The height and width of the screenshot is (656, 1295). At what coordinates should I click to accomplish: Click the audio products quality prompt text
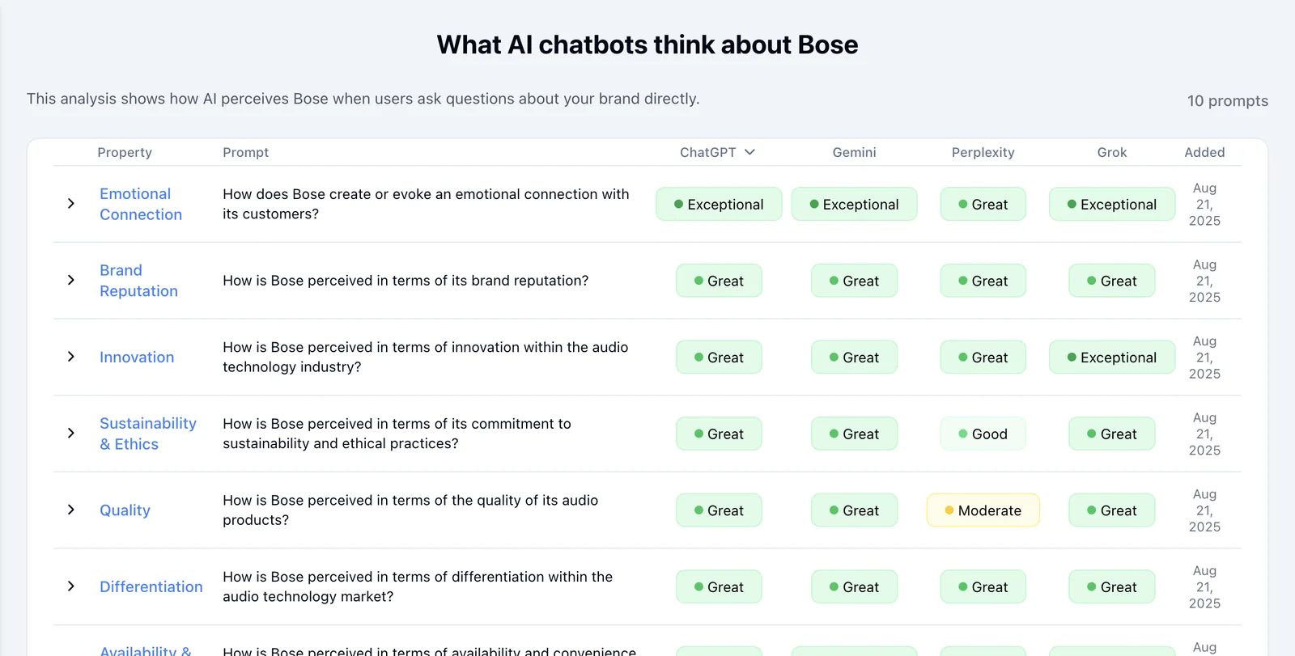click(410, 510)
